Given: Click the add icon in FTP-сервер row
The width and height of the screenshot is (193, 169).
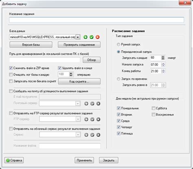Looking at the screenshot, I should pyautogui.click(x=86, y=119).
